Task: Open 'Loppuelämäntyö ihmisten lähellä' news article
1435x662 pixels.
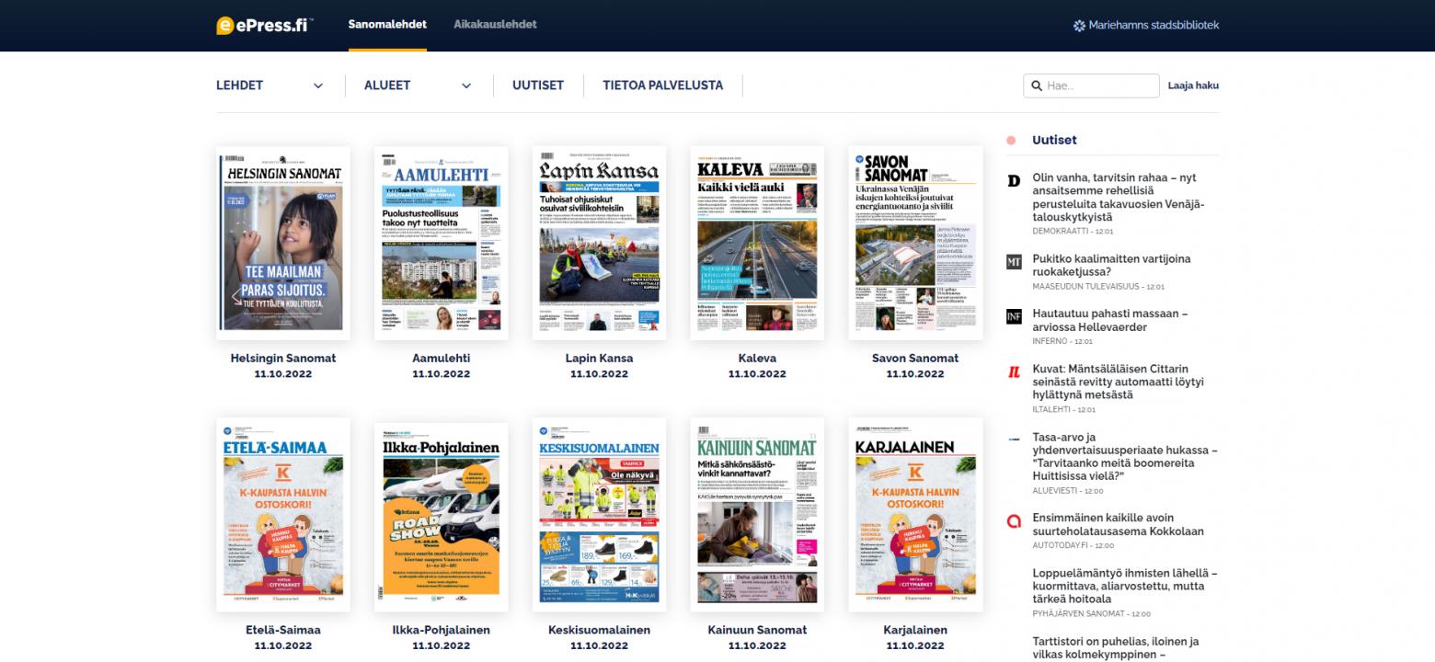Action: coord(1125,586)
